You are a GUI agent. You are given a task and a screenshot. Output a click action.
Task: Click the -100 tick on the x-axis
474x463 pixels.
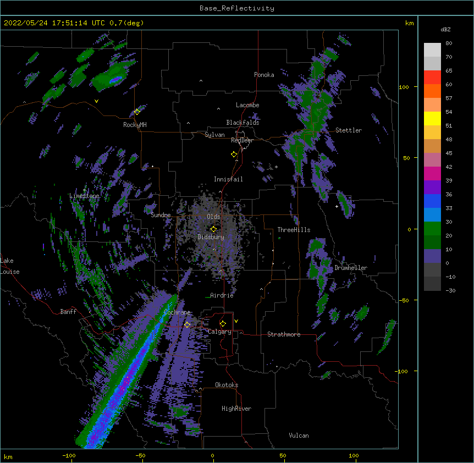coord(69,455)
